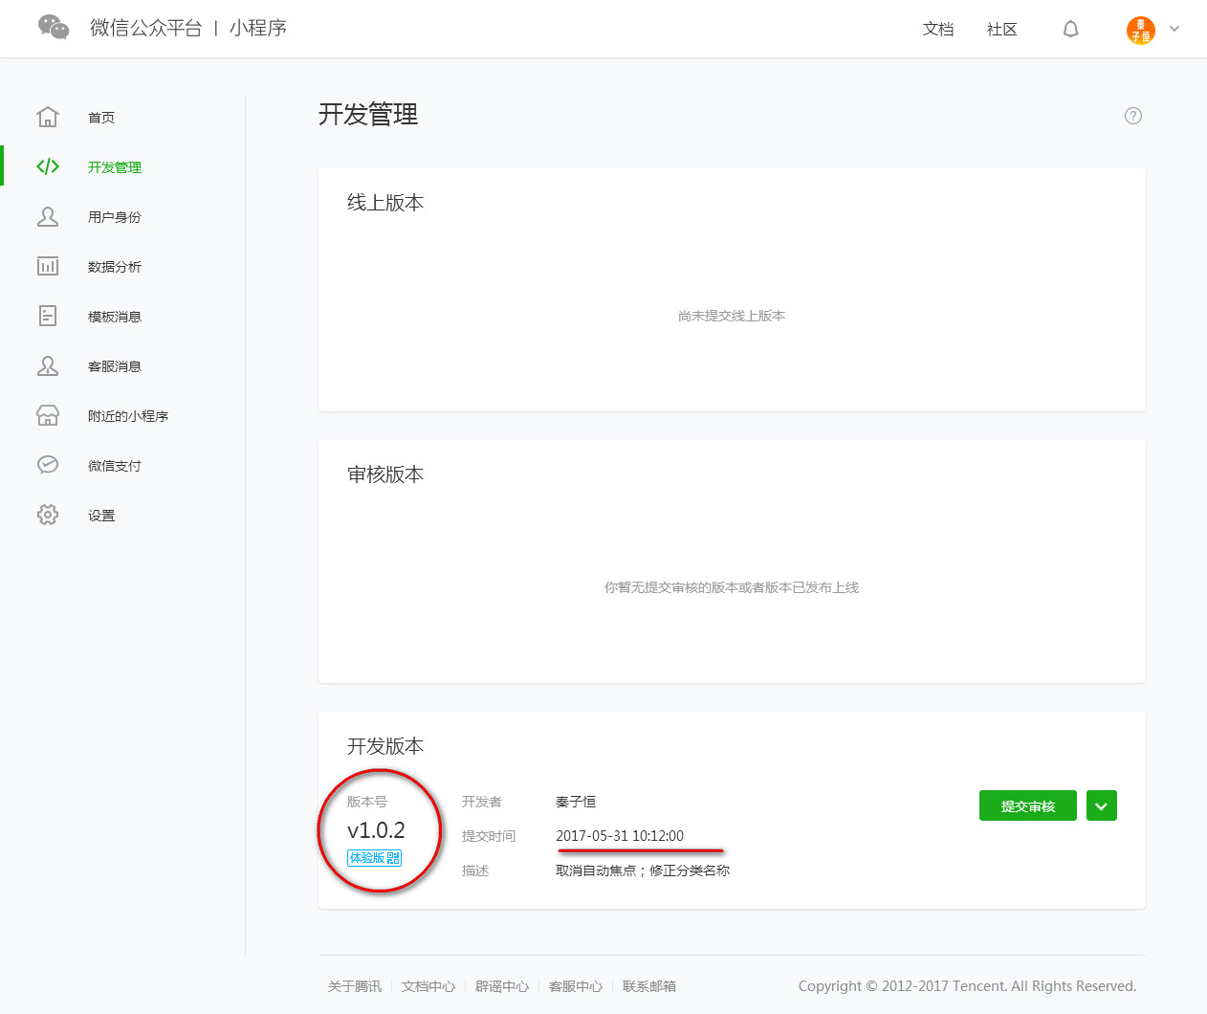The height and width of the screenshot is (1014, 1207).
Task: Click the 小程序 header text
Action: tap(258, 28)
